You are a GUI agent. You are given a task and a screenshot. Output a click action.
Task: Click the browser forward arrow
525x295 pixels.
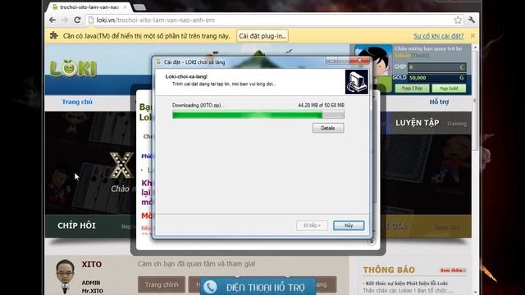65,20
